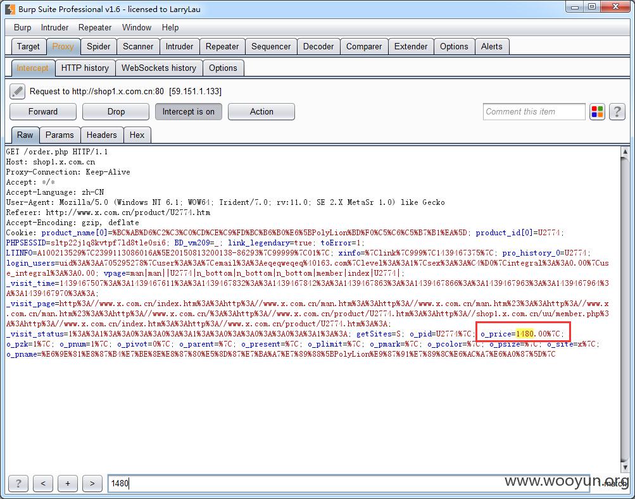Click the Burp Suite title bar icon

(9, 9)
